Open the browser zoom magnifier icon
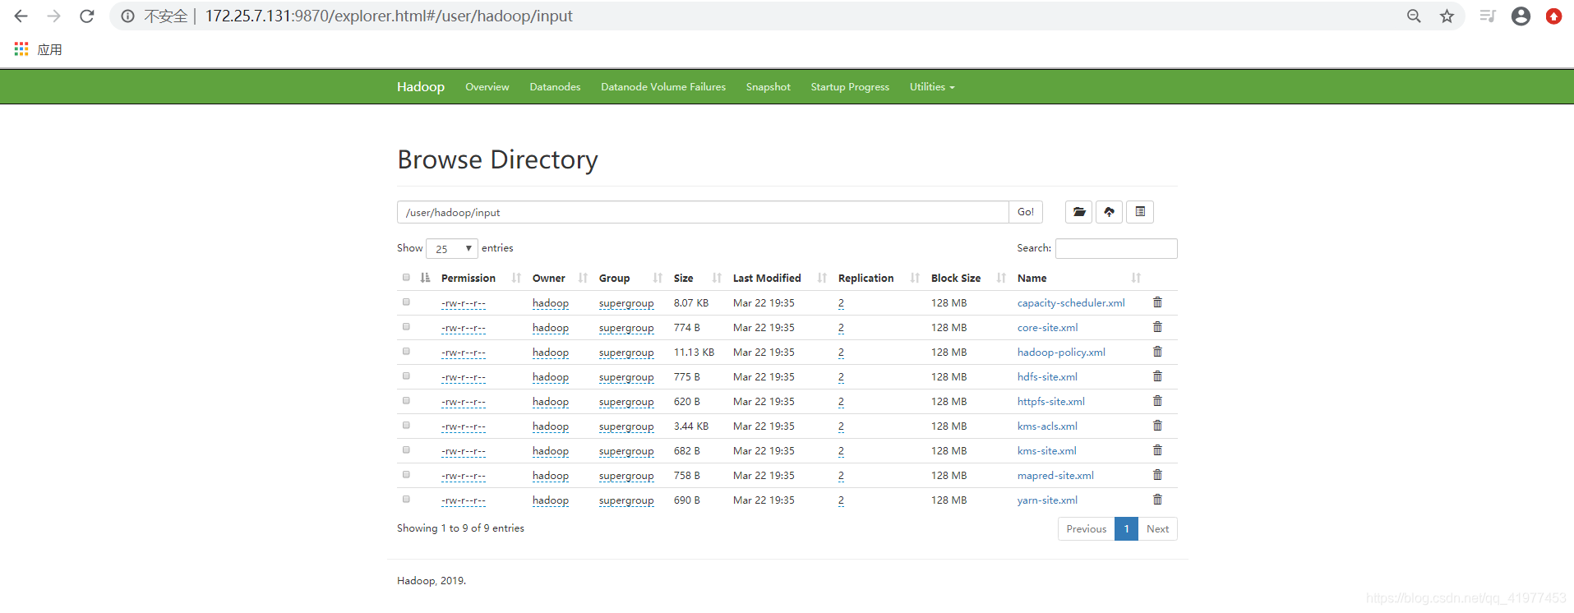The width and height of the screenshot is (1574, 613). [1414, 16]
